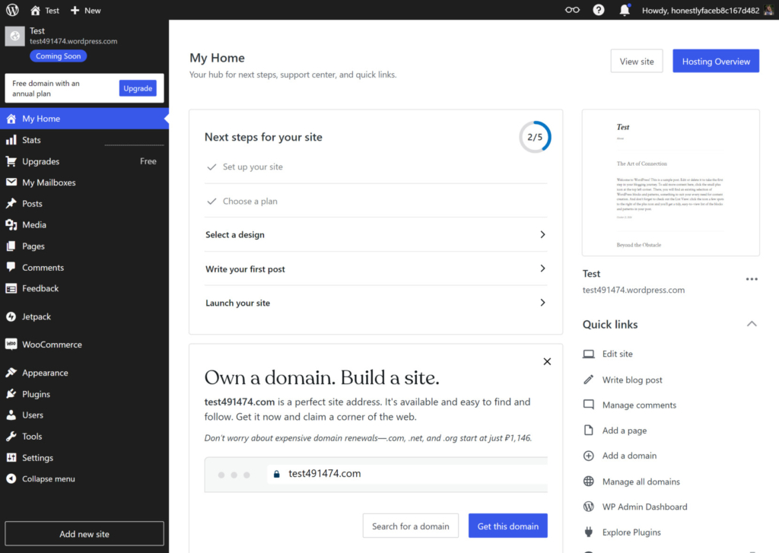Screen dimensions: 779x553
Task: Click the Test site preview thumbnail
Action: tap(670, 183)
